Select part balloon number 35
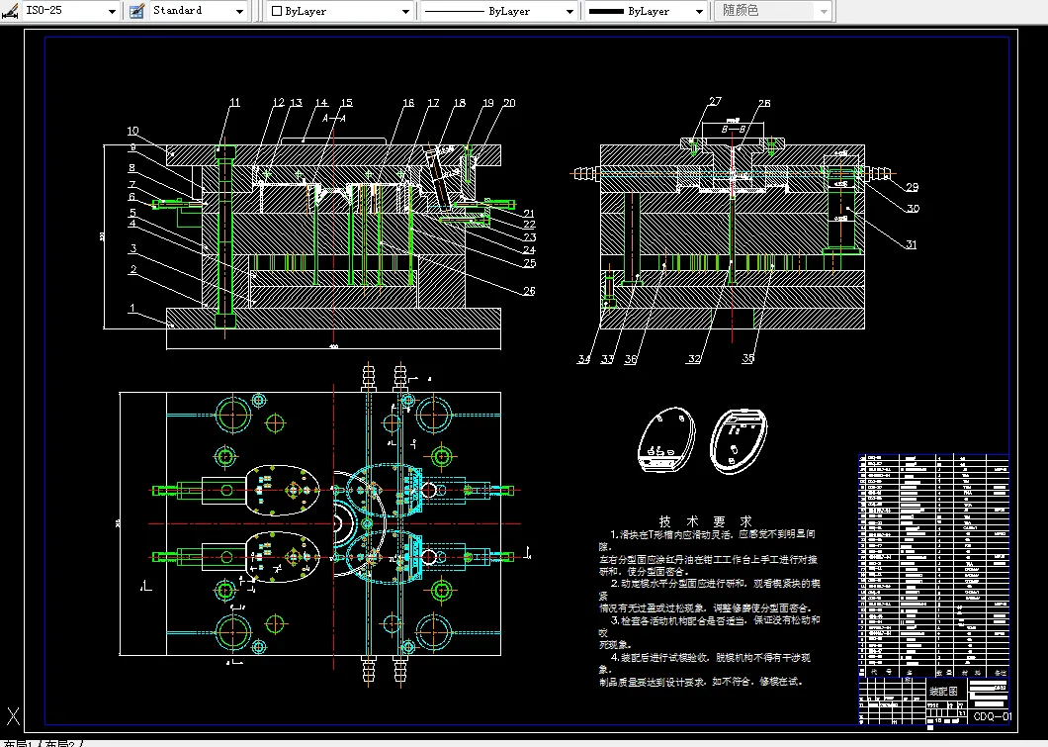This screenshot has width=1048, height=747. tap(747, 358)
